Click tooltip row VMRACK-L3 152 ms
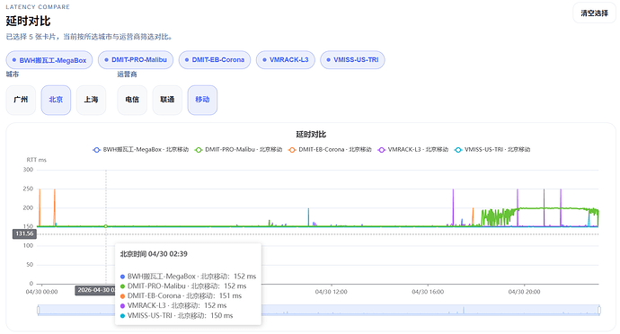This screenshot has width=620, height=334. point(173,306)
